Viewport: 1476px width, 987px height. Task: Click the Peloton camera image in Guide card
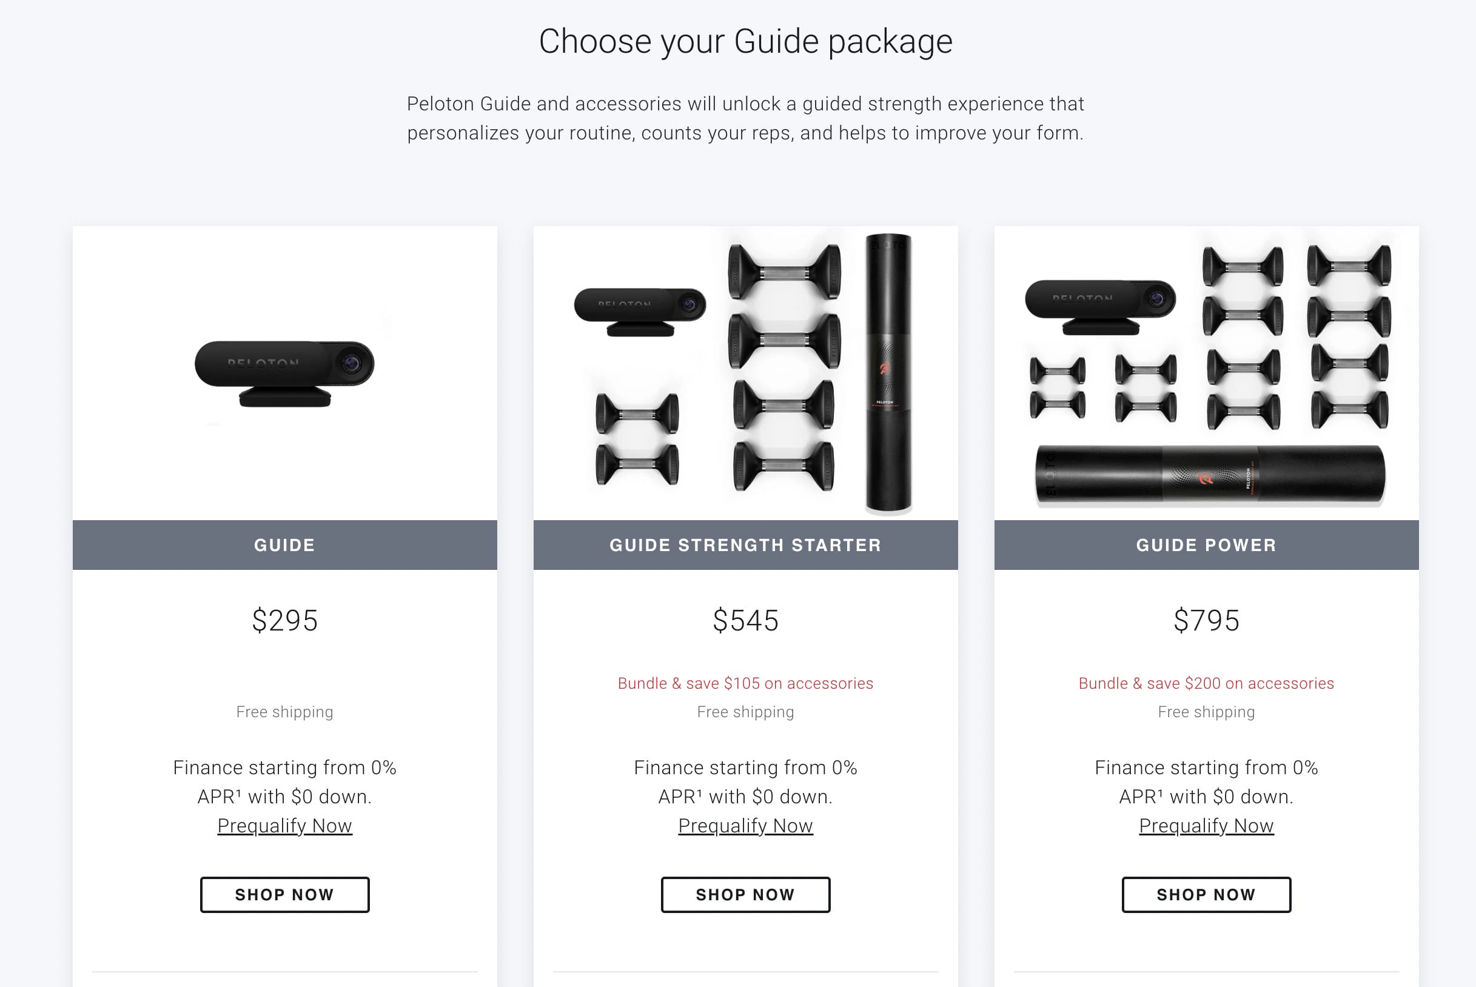pyautogui.click(x=284, y=372)
